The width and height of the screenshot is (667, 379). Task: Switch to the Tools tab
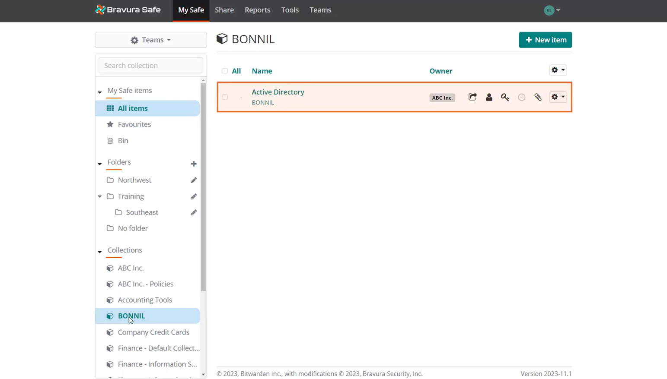[x=290, y=10]
